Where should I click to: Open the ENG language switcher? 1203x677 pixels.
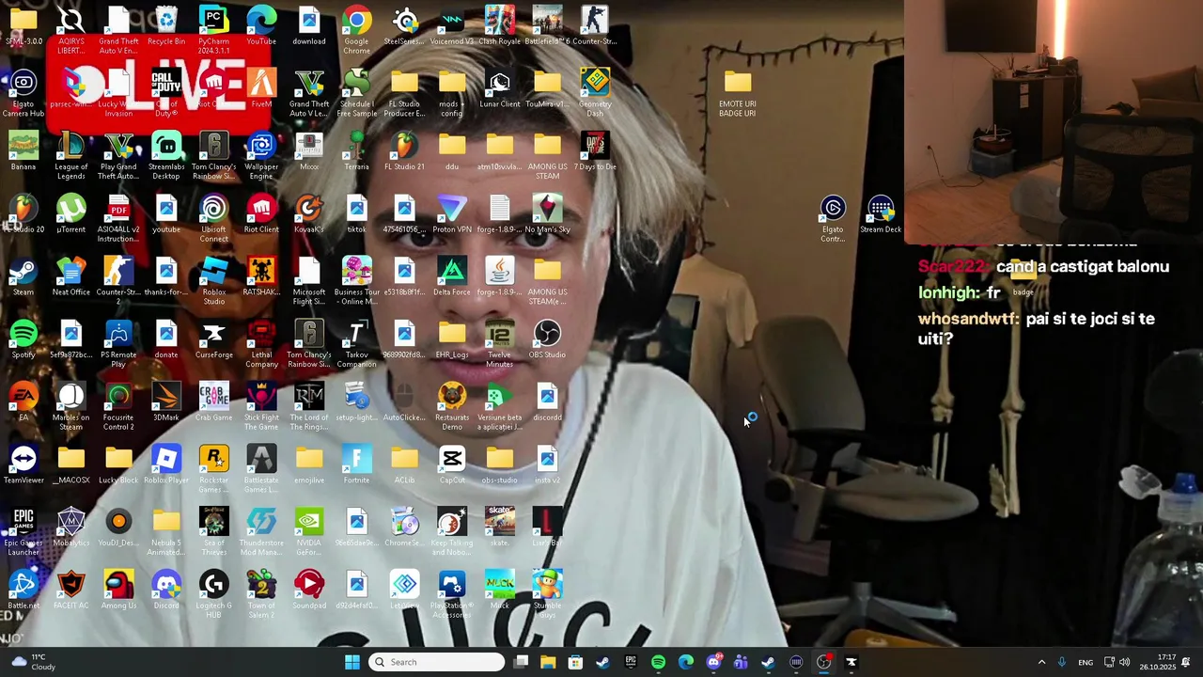click(1086, 662)
